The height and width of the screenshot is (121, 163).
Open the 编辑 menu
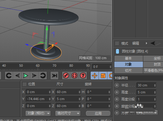136,43
